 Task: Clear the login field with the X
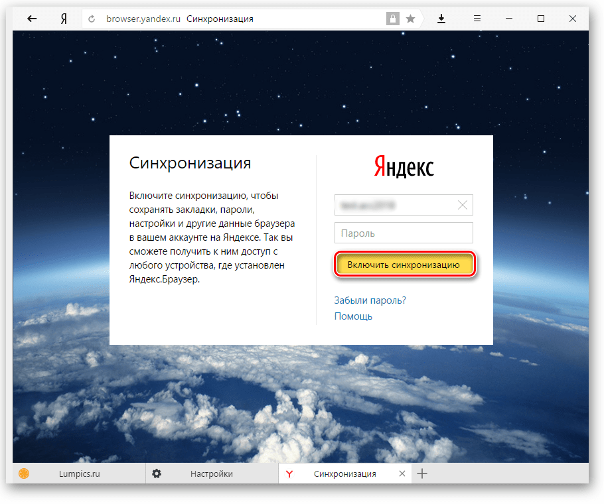(463, 205)
